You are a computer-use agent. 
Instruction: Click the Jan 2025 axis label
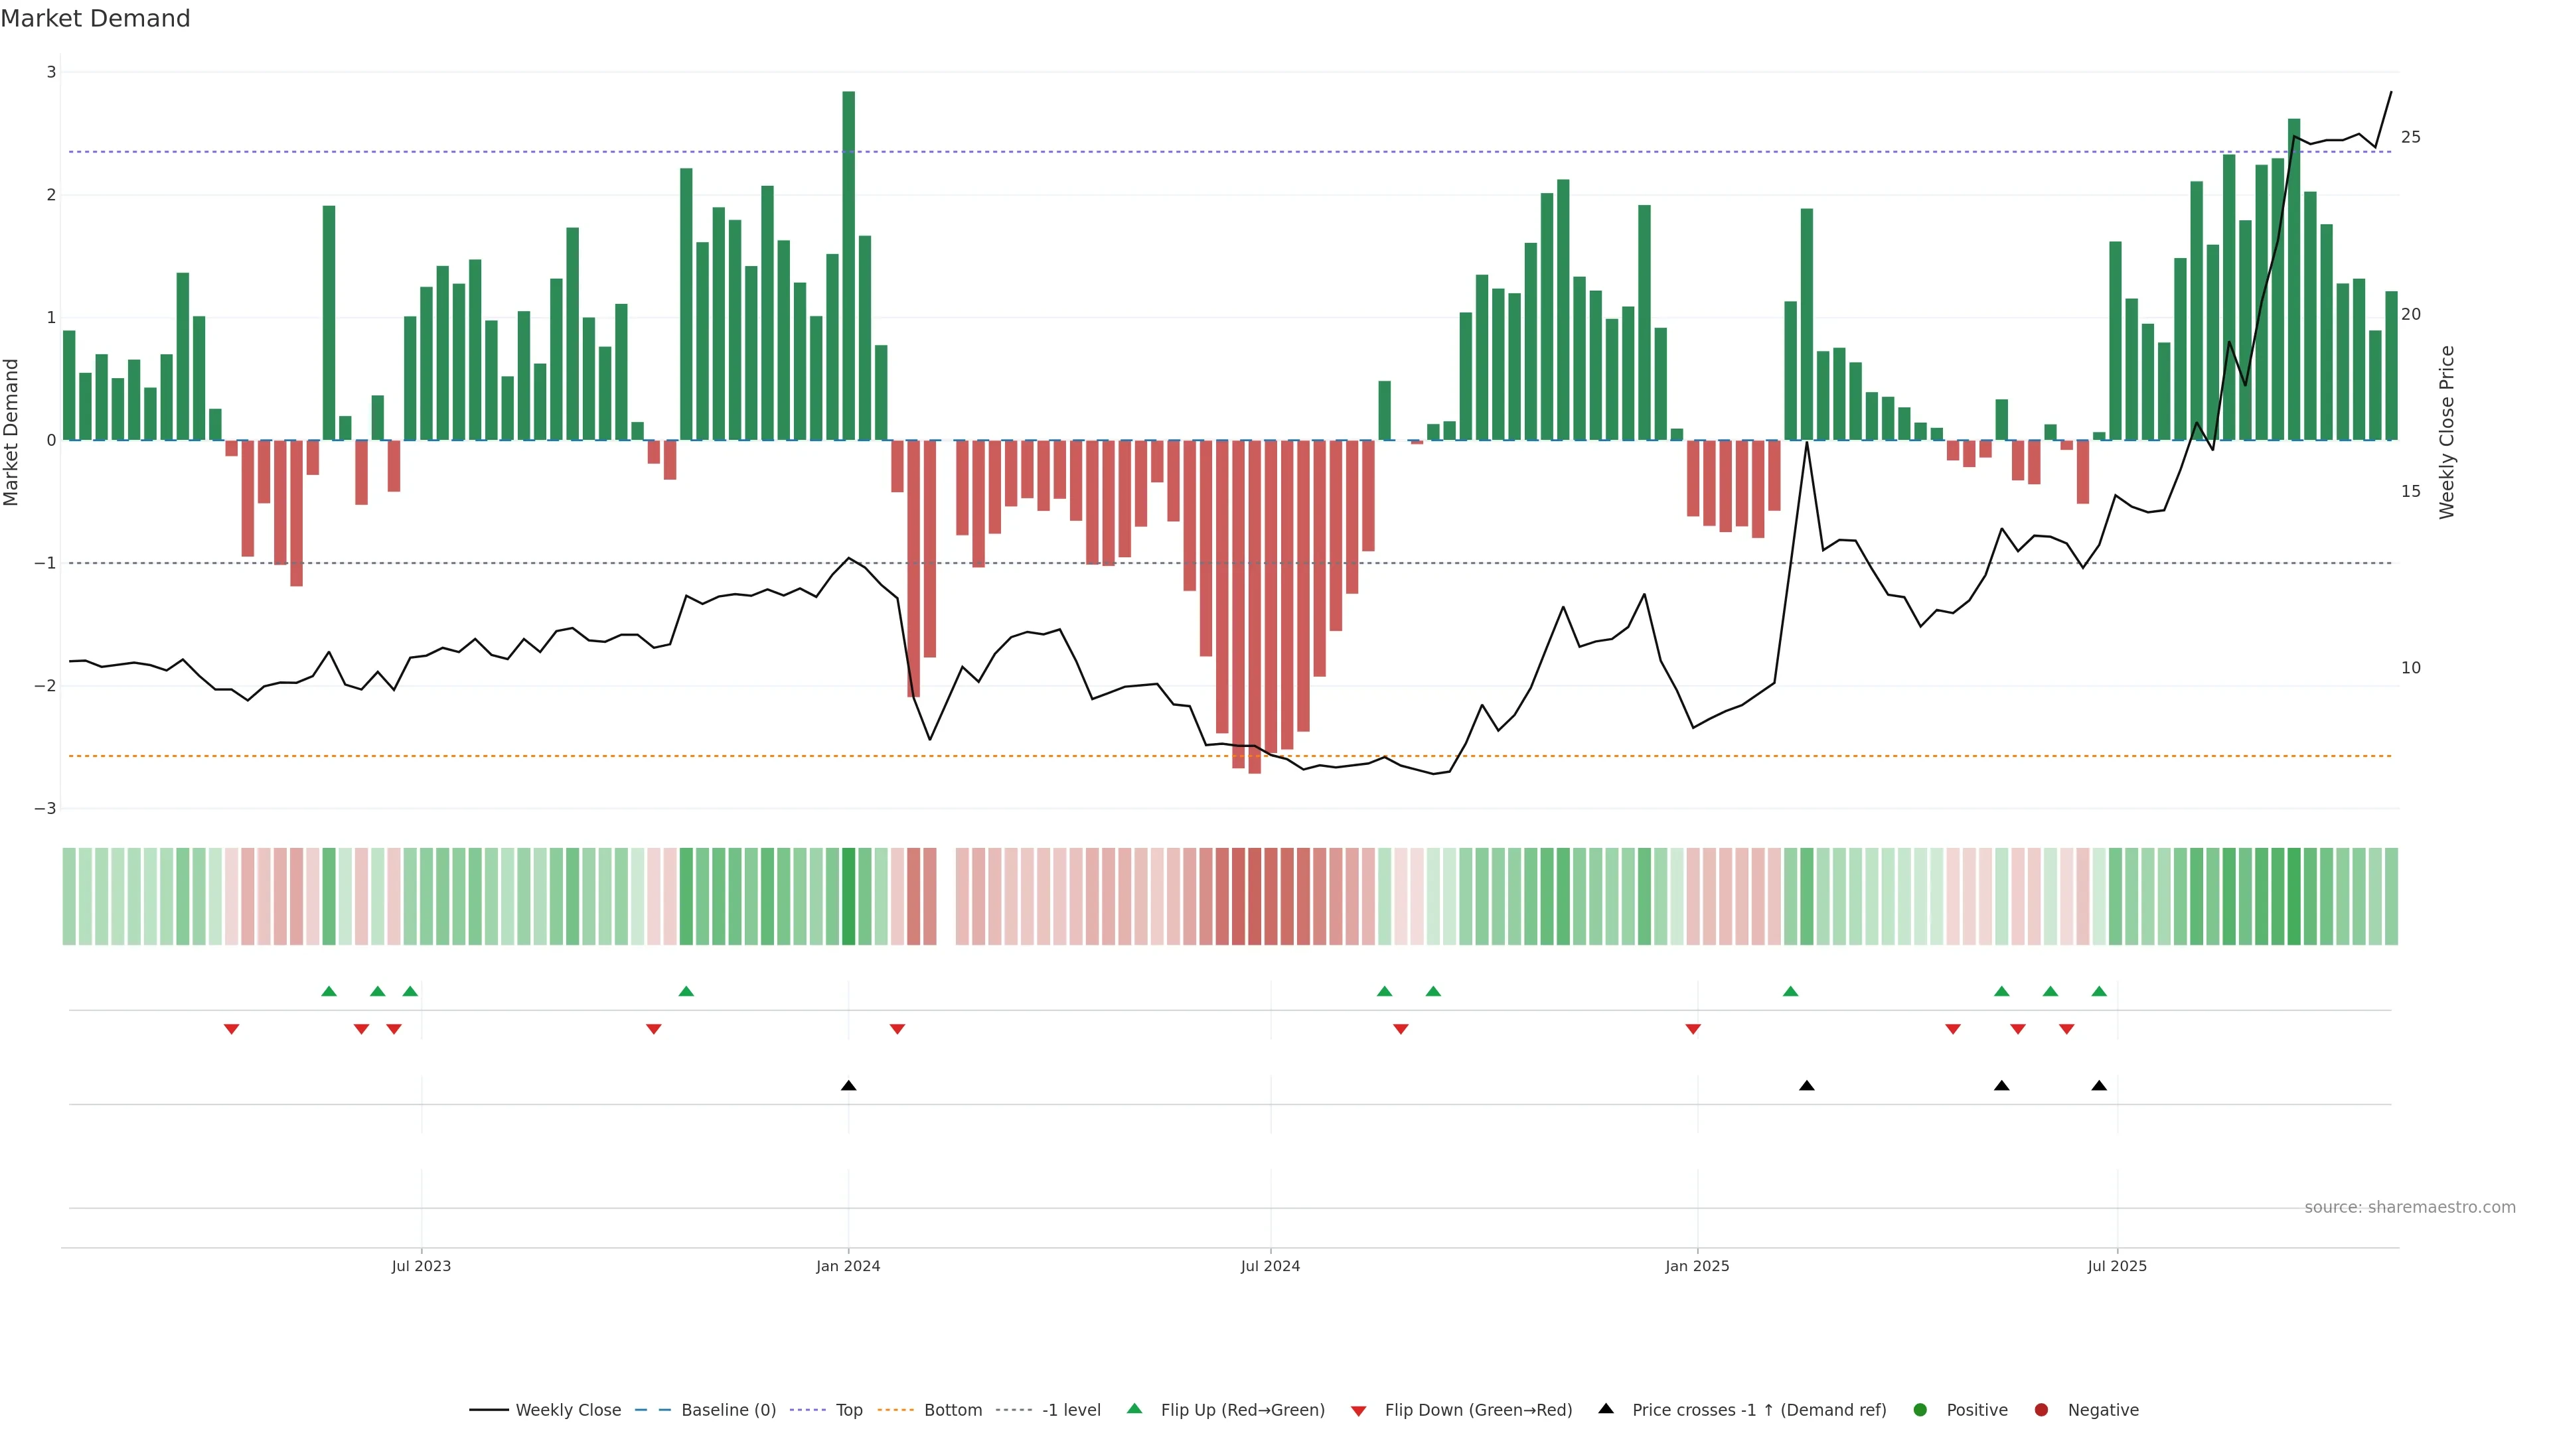(1697, 1266)
